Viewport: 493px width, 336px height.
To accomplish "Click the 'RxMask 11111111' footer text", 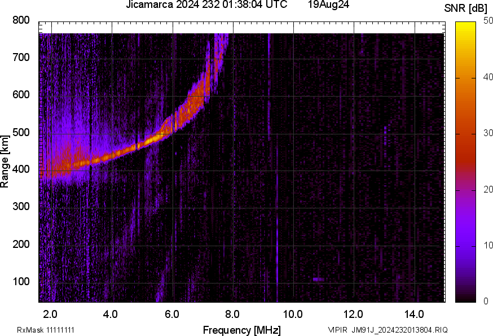I will [x=46, y=330].
